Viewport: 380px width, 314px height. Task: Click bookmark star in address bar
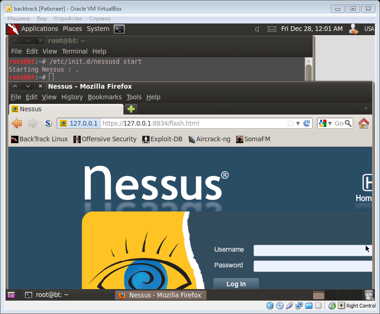click(x=290, y=123)
